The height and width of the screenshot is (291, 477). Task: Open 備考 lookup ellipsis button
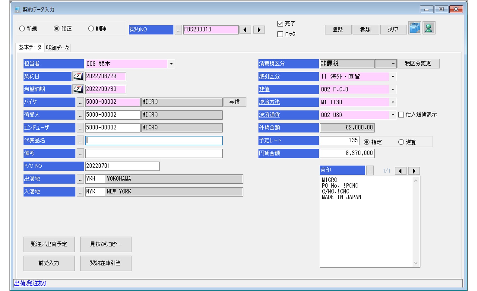(80, 153)
